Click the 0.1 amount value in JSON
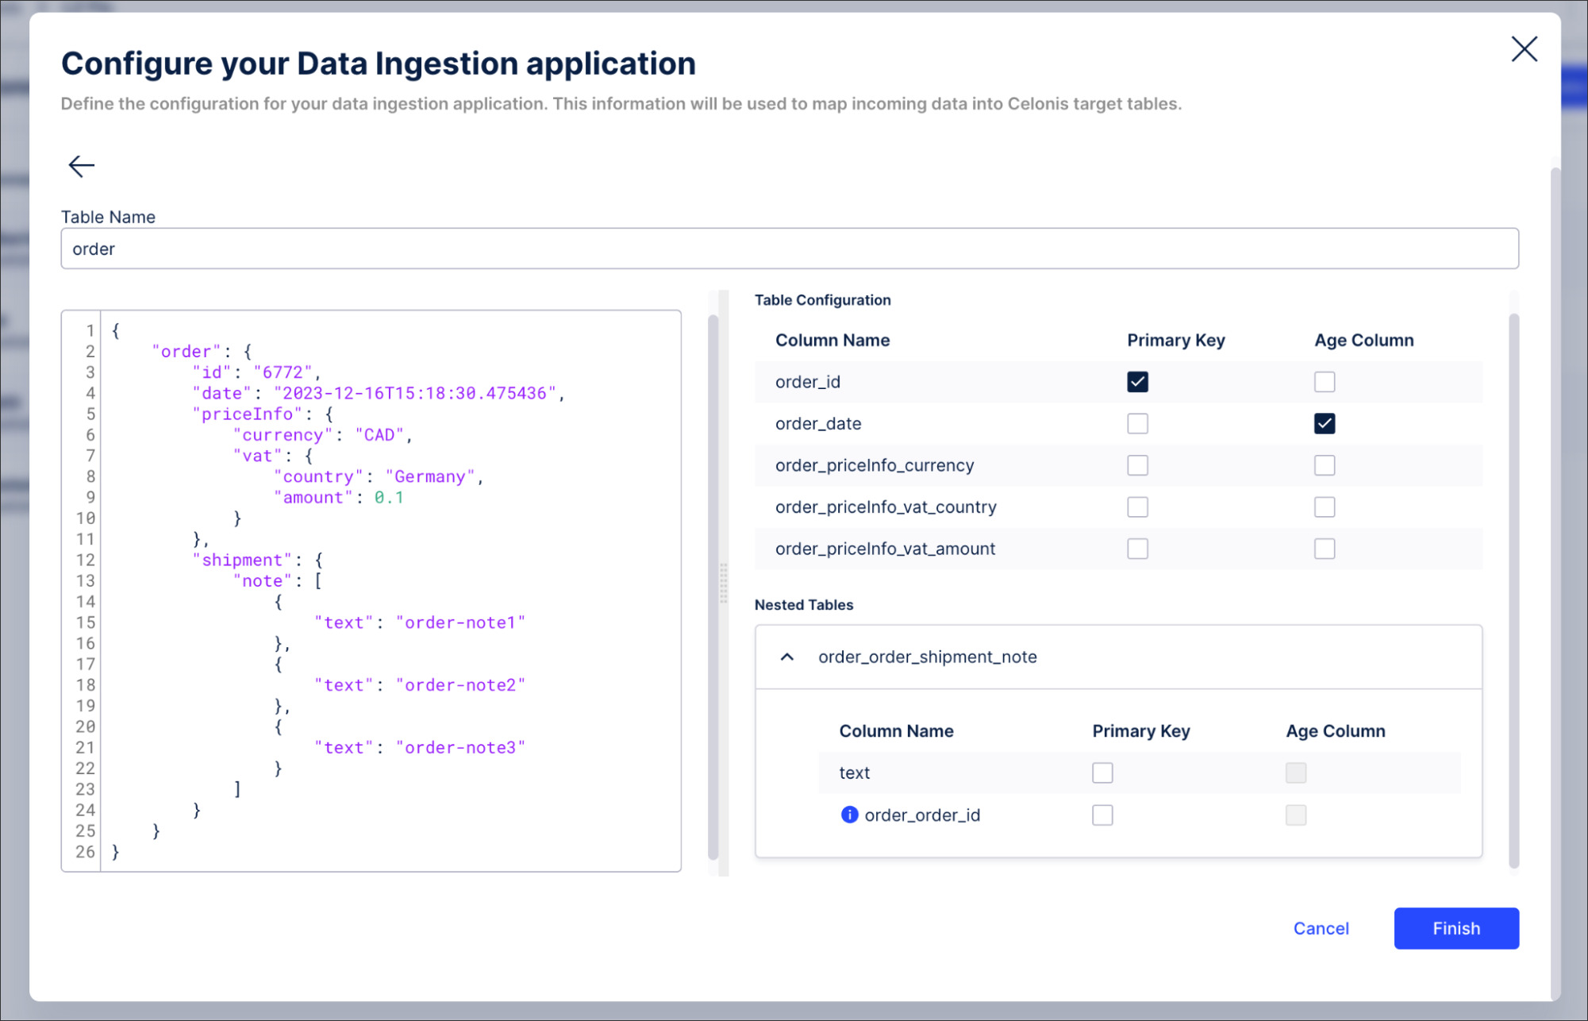1588x1021 pixels. click(389, 498)
